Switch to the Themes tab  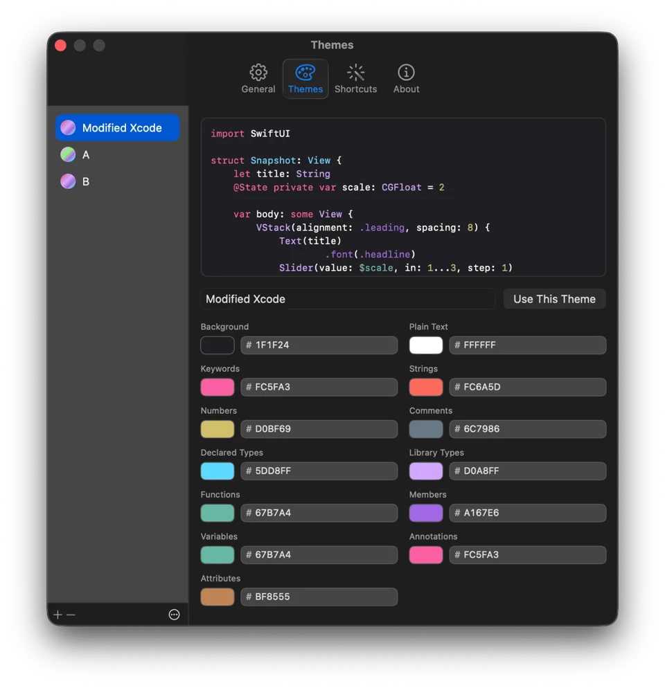pos(305,79)
